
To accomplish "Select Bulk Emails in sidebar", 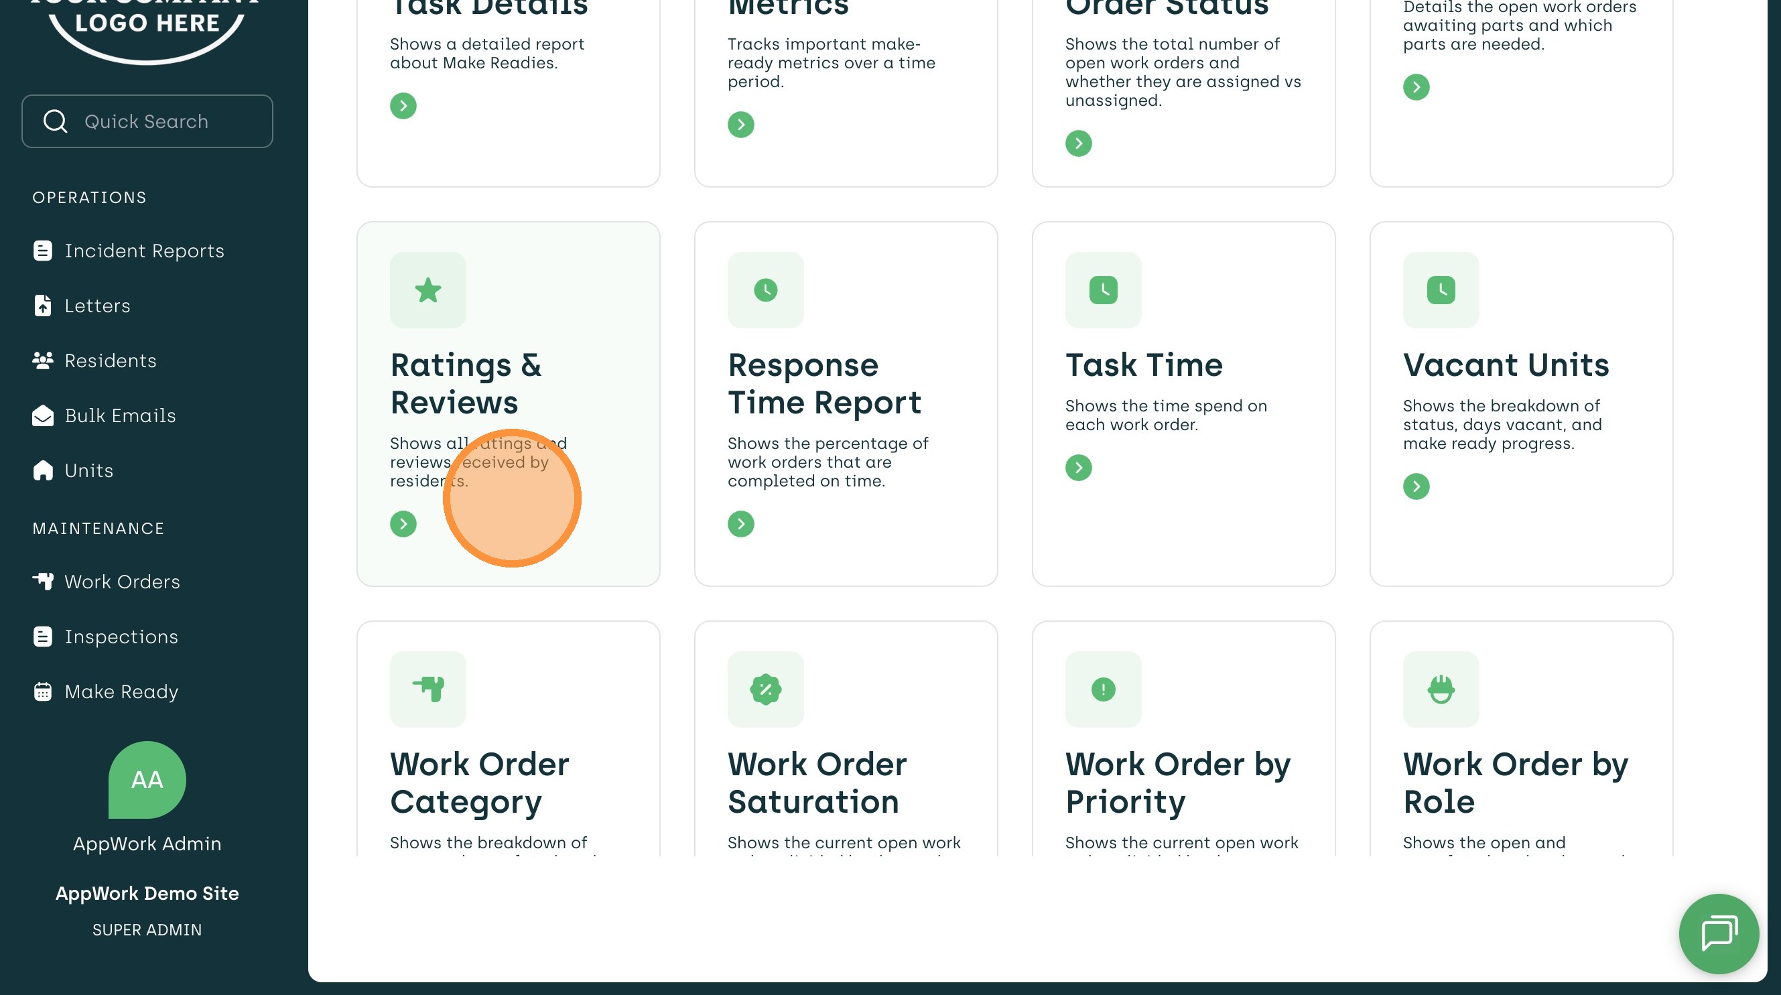I will coord(120,415).
